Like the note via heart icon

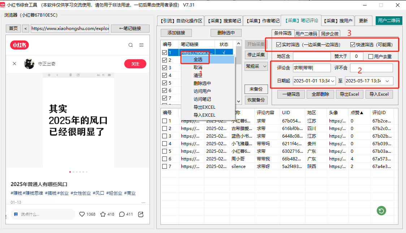pos(82,214)
